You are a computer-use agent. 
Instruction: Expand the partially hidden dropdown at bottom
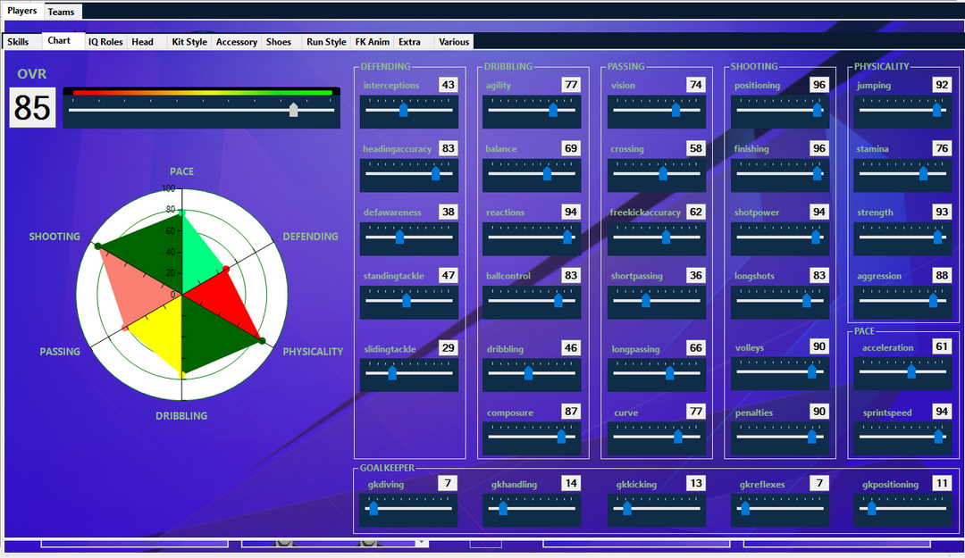point(423,542)
